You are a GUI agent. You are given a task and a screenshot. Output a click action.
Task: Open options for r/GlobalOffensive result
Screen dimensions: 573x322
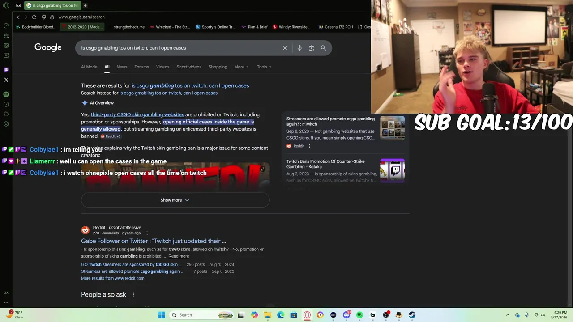[147, 233]
